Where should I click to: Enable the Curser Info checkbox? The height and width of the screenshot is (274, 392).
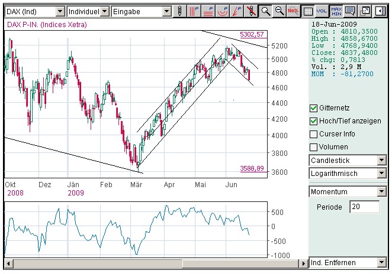coord(313,134)
